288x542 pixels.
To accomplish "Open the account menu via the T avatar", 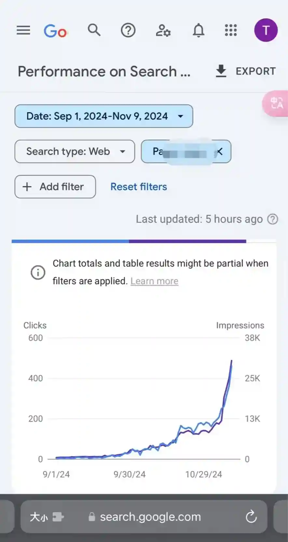I will pos(266,30).
